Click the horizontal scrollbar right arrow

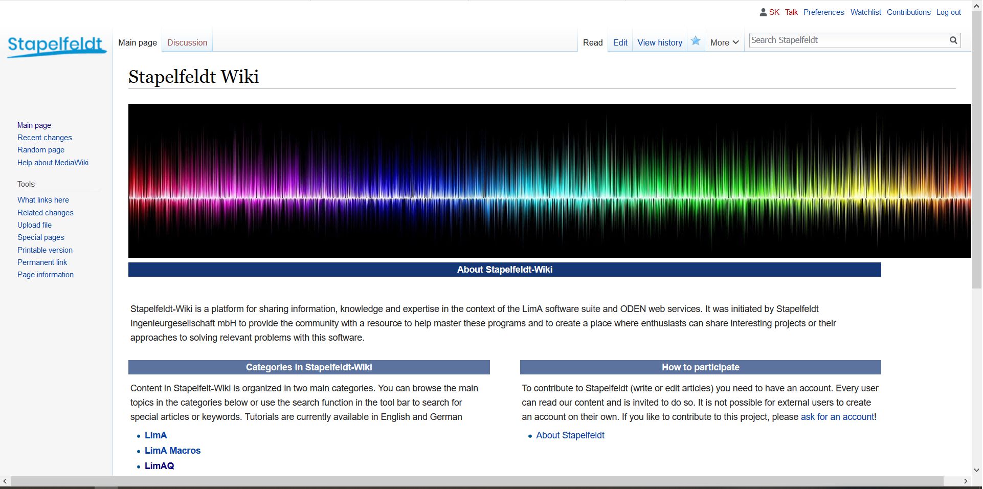point(966,481)
